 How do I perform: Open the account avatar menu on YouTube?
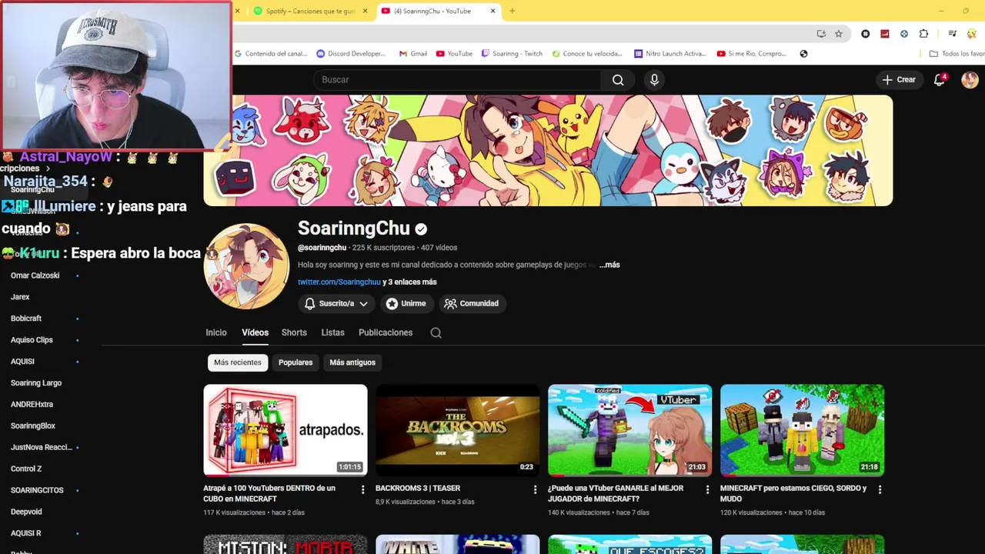click(x=970, y=80)
